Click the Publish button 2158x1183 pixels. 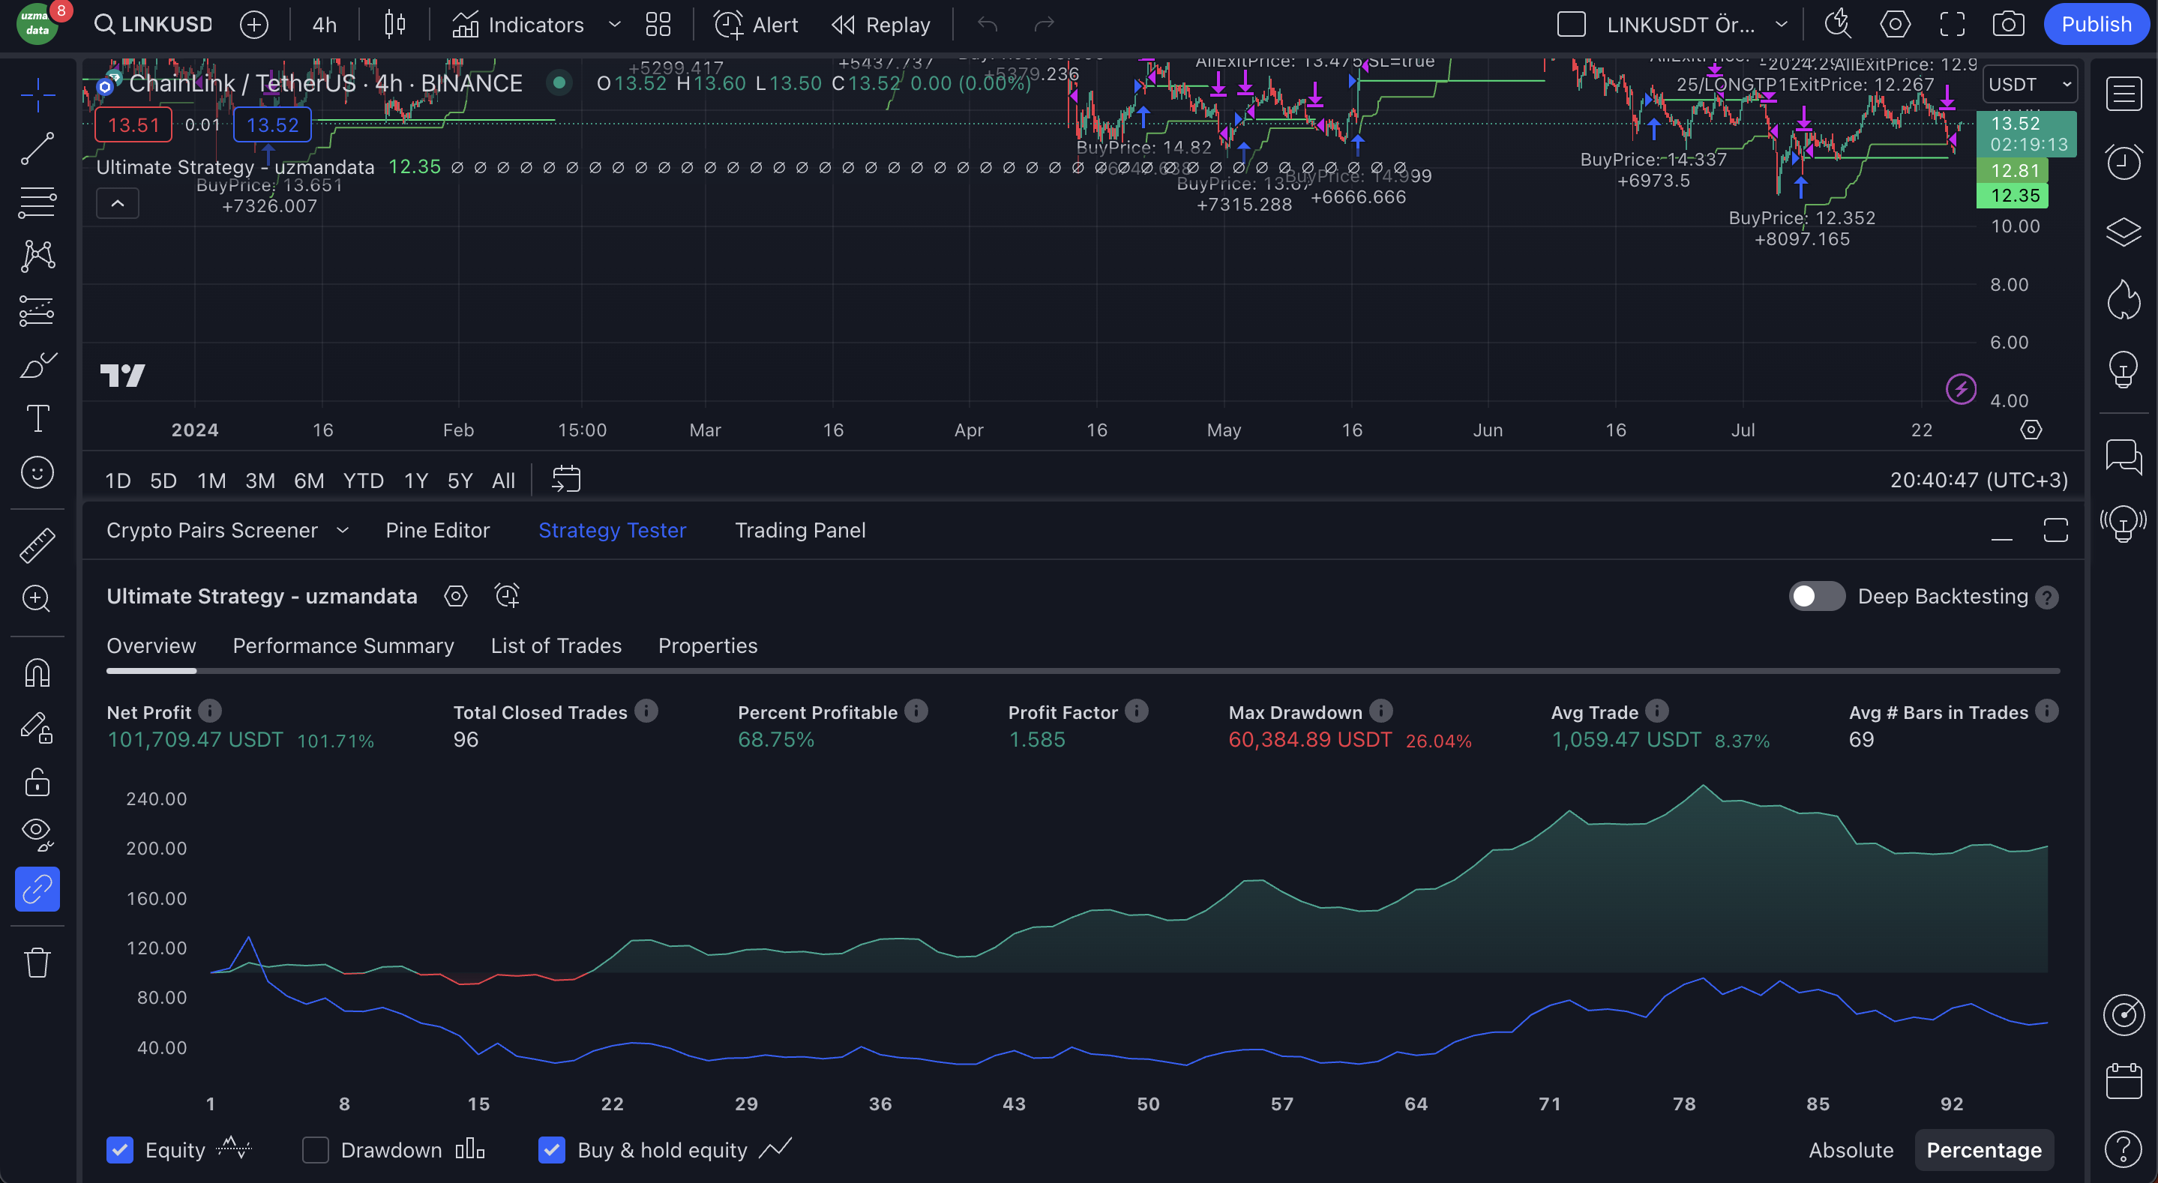[2096, 24]
